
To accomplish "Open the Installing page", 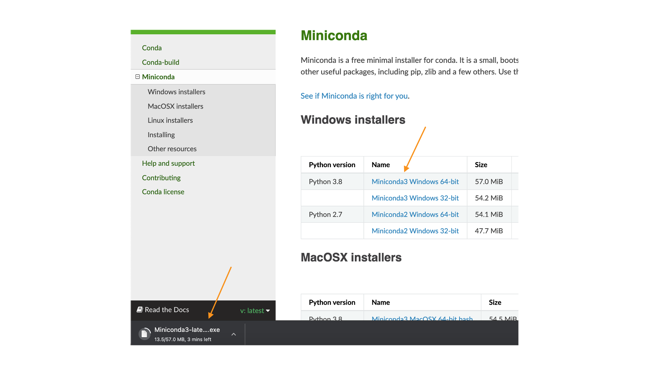I will (x=161, y=135).
